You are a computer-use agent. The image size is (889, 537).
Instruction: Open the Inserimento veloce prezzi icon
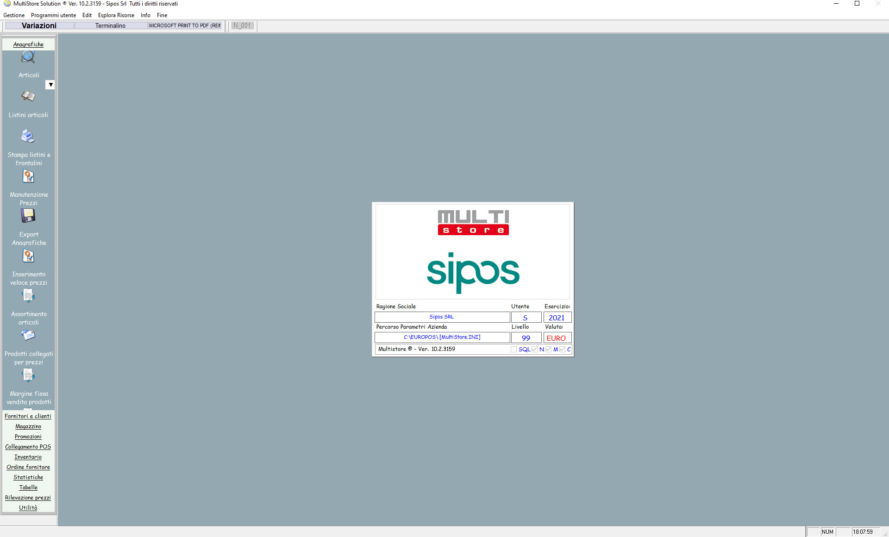(x=28, y=256)
